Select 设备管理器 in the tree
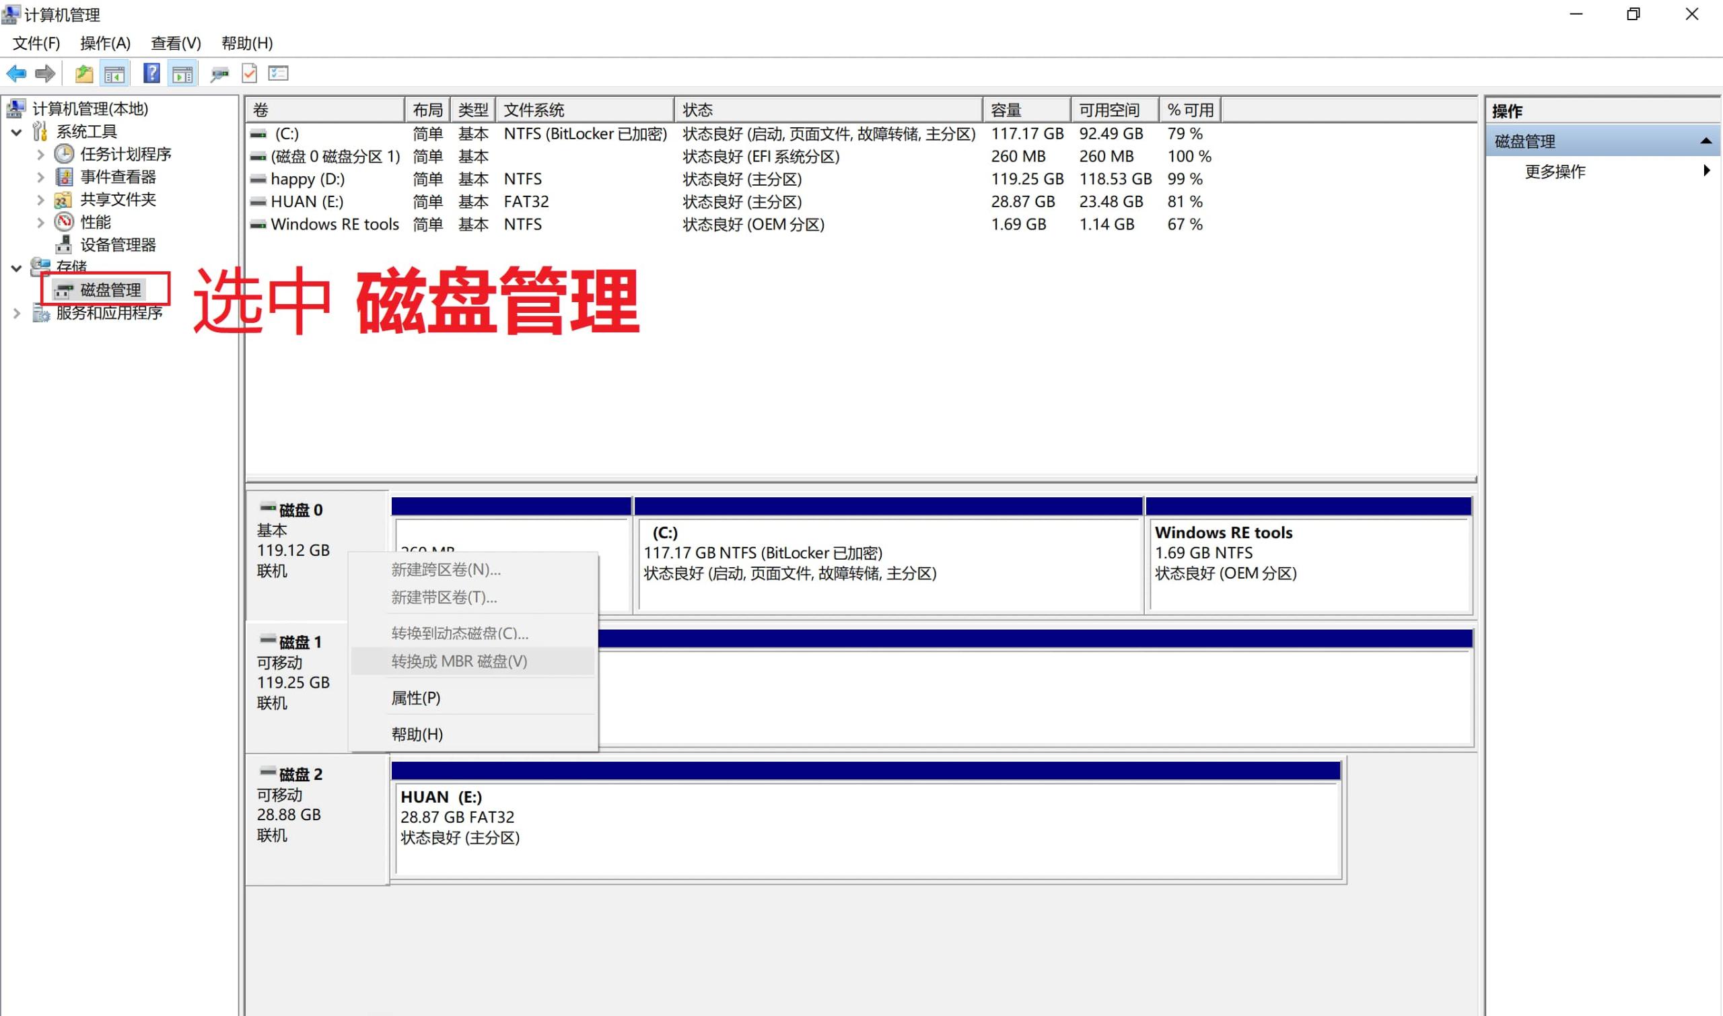This screenshot has width=1723, height=1016. pyautogui.click(x=118, y=245)
